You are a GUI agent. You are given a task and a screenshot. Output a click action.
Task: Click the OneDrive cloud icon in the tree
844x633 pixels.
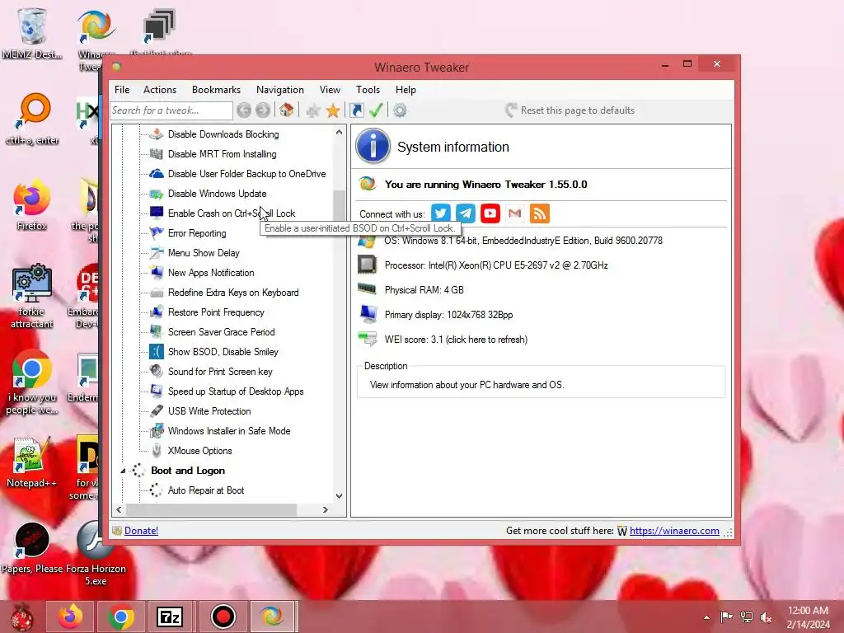[156, 173]
